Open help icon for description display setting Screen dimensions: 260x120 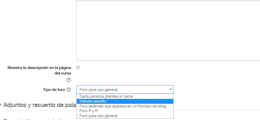coord(69,80)
